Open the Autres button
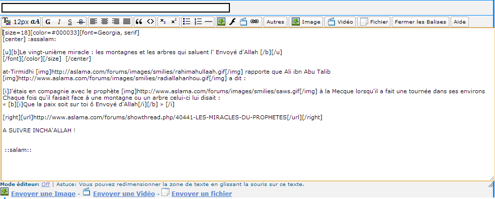 click(x=275, y=22)
